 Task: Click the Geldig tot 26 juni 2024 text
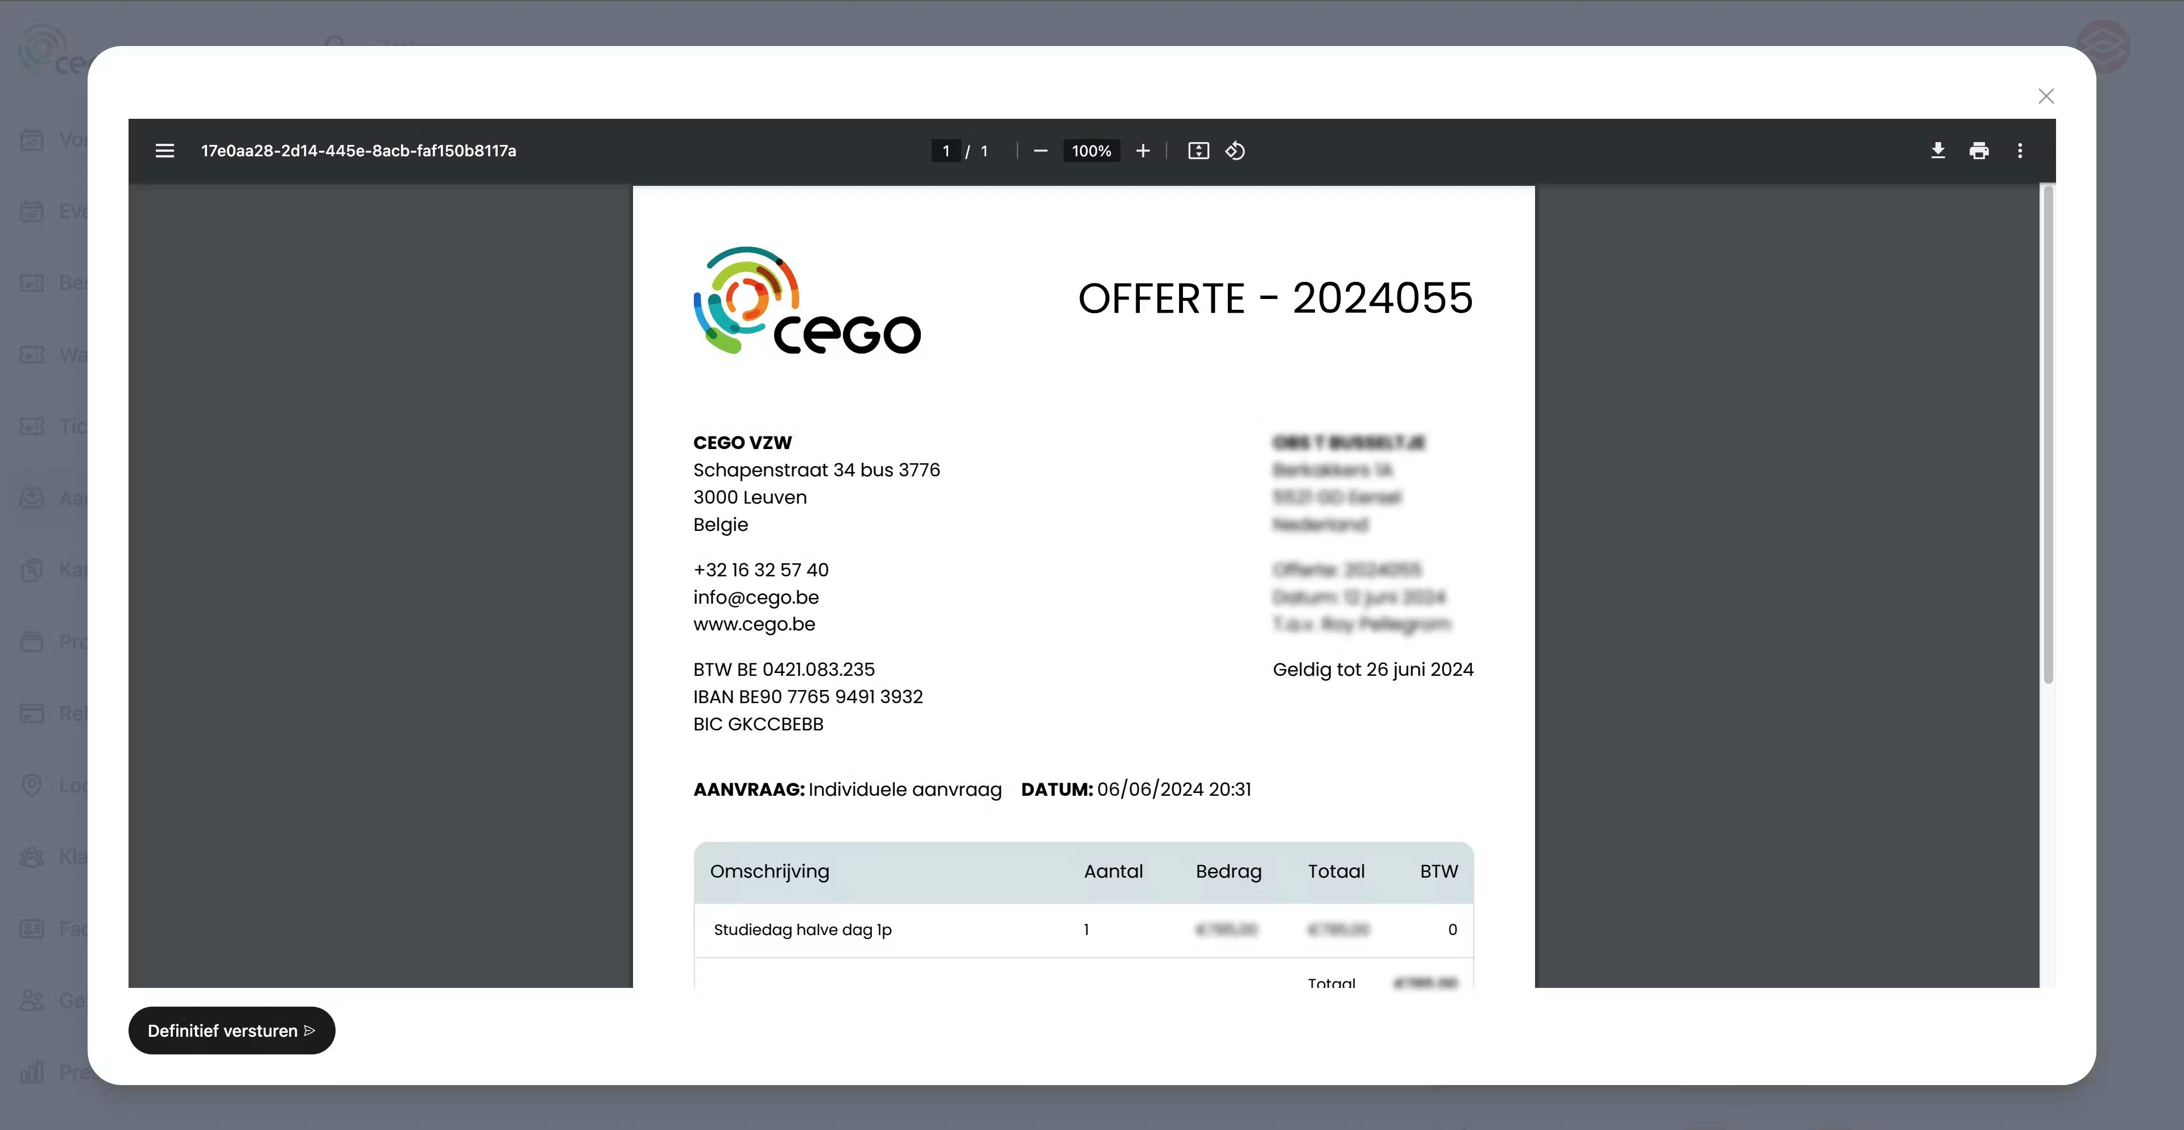click(1372, 669)
